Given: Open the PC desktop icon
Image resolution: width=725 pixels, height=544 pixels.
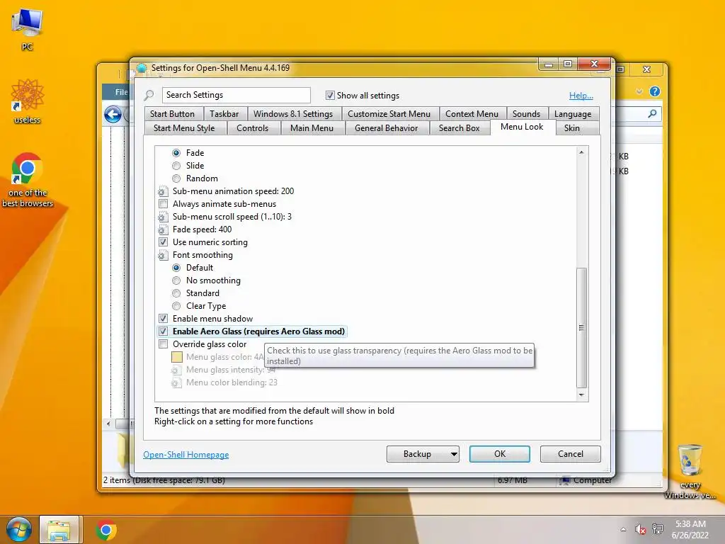Looking at the screenshot, I should pos(27,29).
